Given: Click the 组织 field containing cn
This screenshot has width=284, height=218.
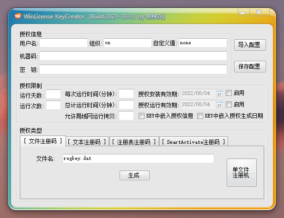Looking at the screenshot, I should pos(127,43).
